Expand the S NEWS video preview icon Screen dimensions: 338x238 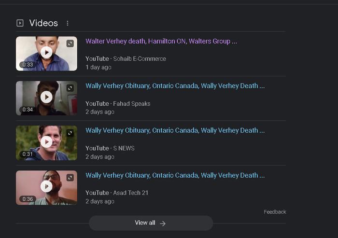[70, 133]
